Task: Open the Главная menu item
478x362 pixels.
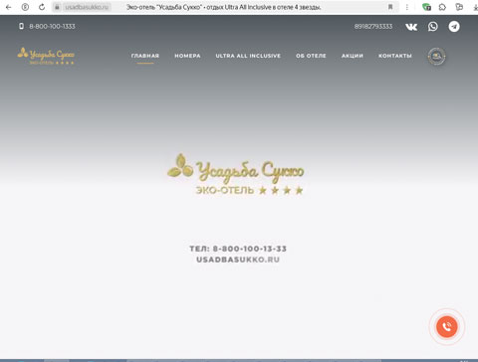Action: [145, 56]
